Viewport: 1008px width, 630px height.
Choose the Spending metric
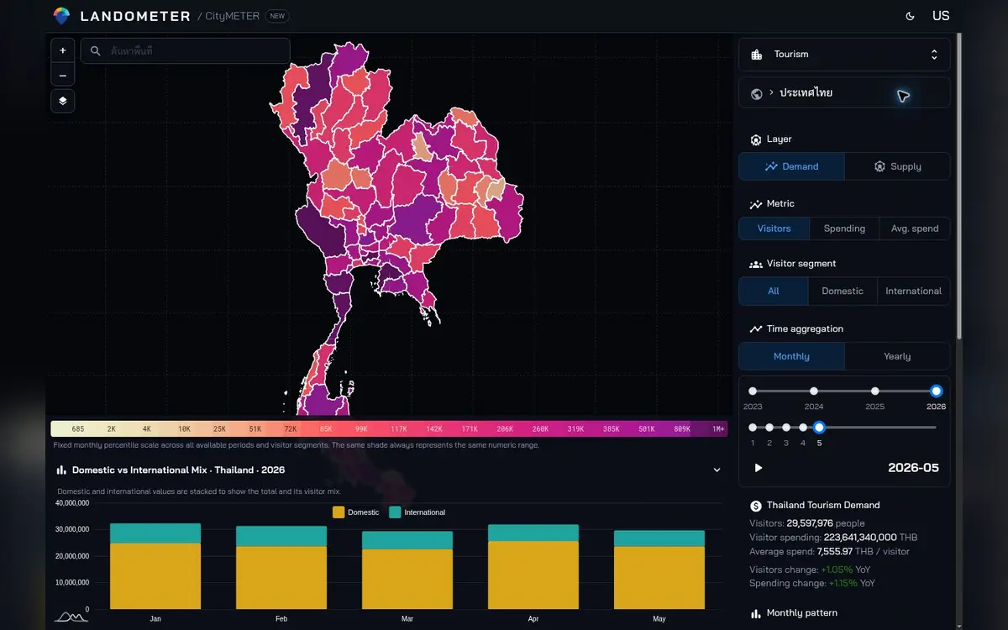[x=844, y=228]
